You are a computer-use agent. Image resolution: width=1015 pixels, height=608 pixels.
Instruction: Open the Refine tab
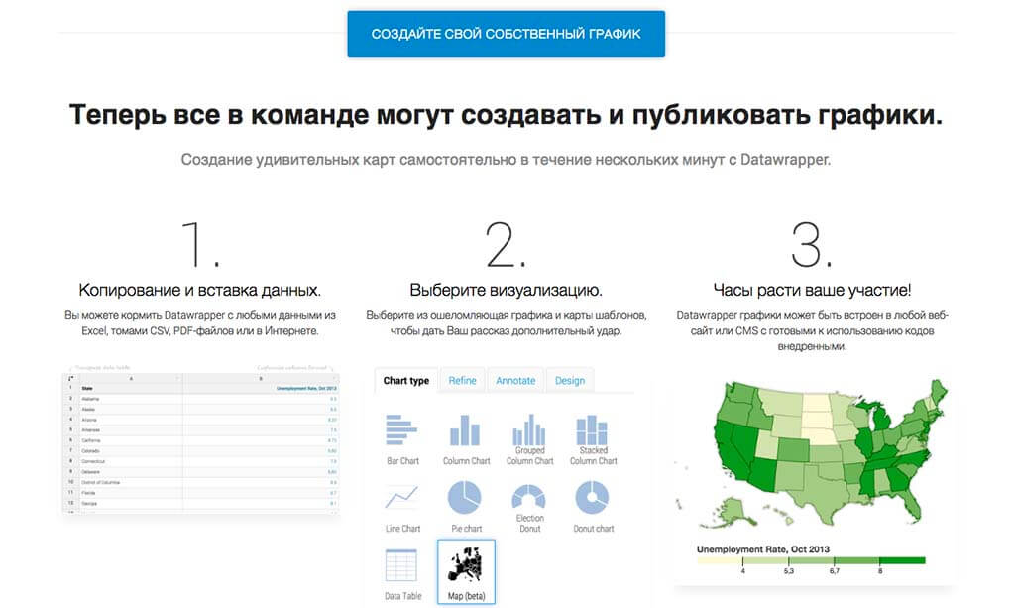462,381
